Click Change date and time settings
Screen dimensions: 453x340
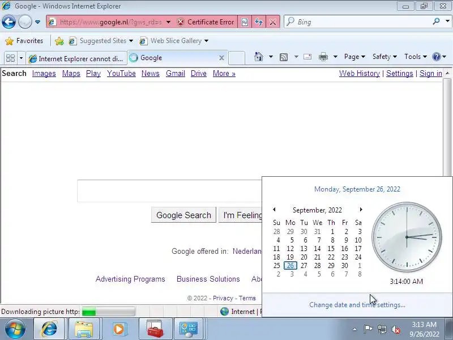(x=357, y=305)
